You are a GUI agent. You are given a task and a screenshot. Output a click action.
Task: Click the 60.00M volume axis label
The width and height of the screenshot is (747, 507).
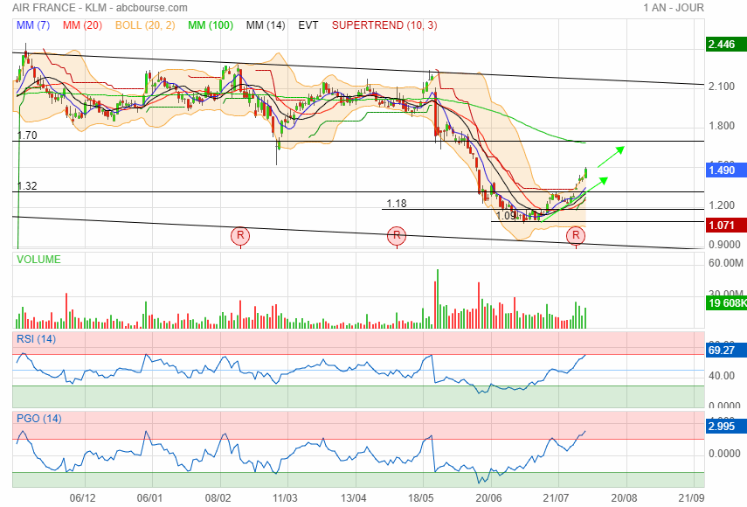click(725, 263)
